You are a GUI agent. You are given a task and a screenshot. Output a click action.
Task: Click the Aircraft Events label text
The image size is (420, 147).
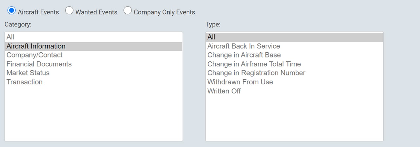(x=38, y=12)
